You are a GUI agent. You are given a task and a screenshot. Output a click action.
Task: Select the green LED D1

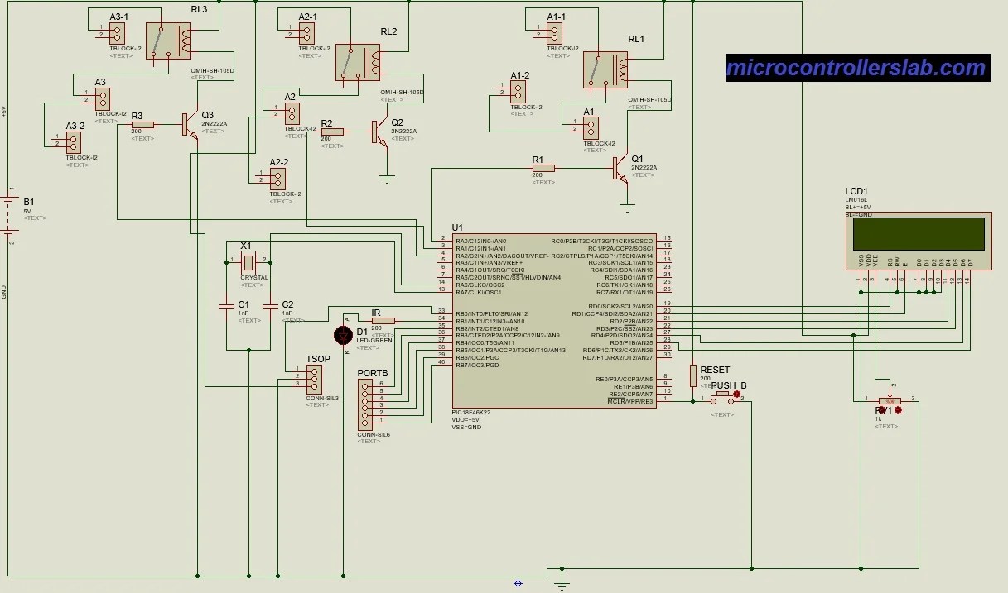(344, 335)
